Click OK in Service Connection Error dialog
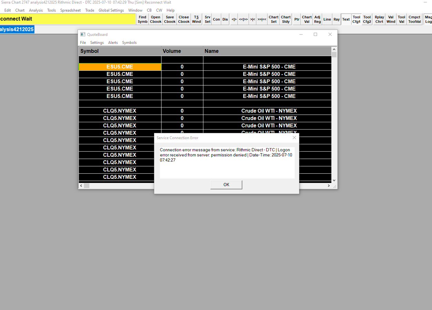432x310 pixels. [x=226, y=185]
